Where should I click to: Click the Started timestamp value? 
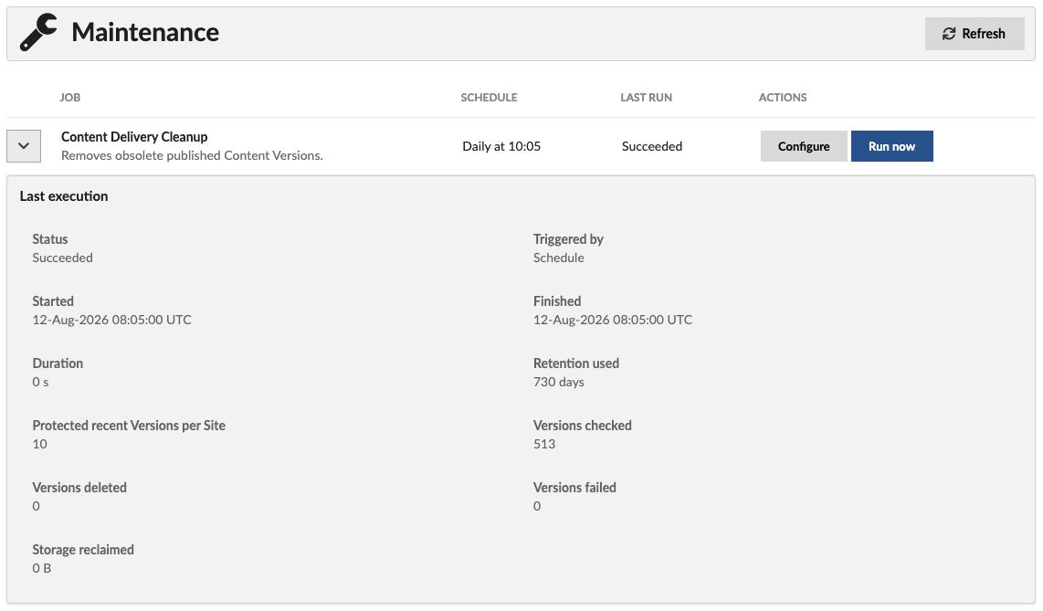pos(111,320)
